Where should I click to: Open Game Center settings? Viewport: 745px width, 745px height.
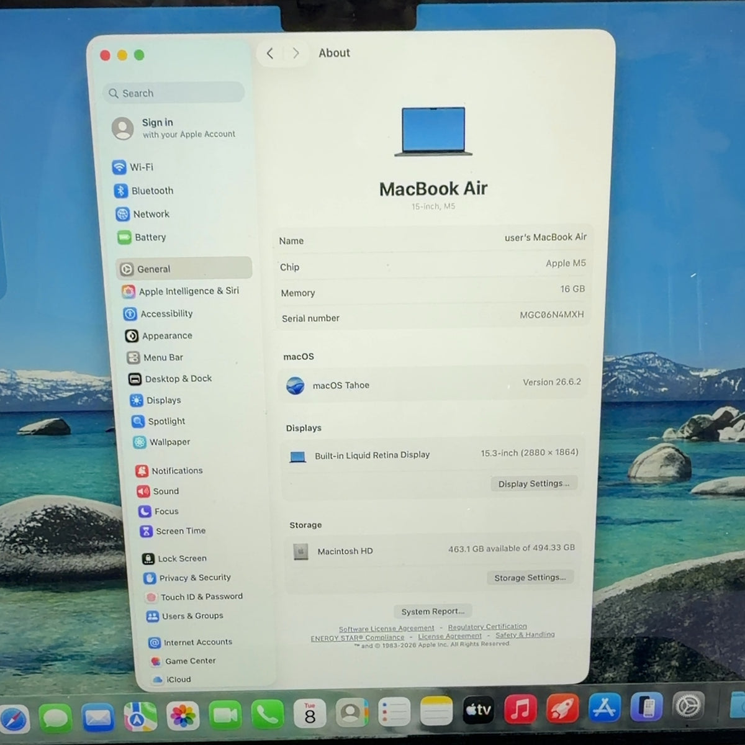(x=183, y=661)
